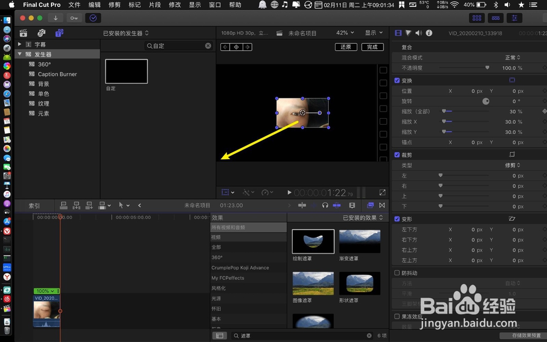The width and height of the screenshot is (547, 342).
Task: Select the 所有视频和音频 effects category
Action: (248, 228)
